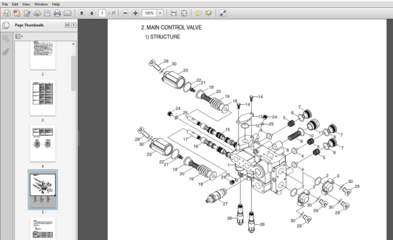The width and height of the screenshot is (393, 240).
Task: Add a sticky note comment
Action: [198, 13]
